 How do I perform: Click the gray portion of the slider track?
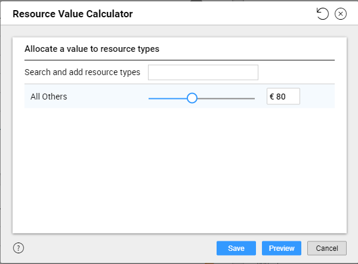(226, 98)
